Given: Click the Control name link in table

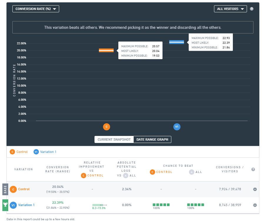Looking at the screenshot, I should click(x=24, y=189).
